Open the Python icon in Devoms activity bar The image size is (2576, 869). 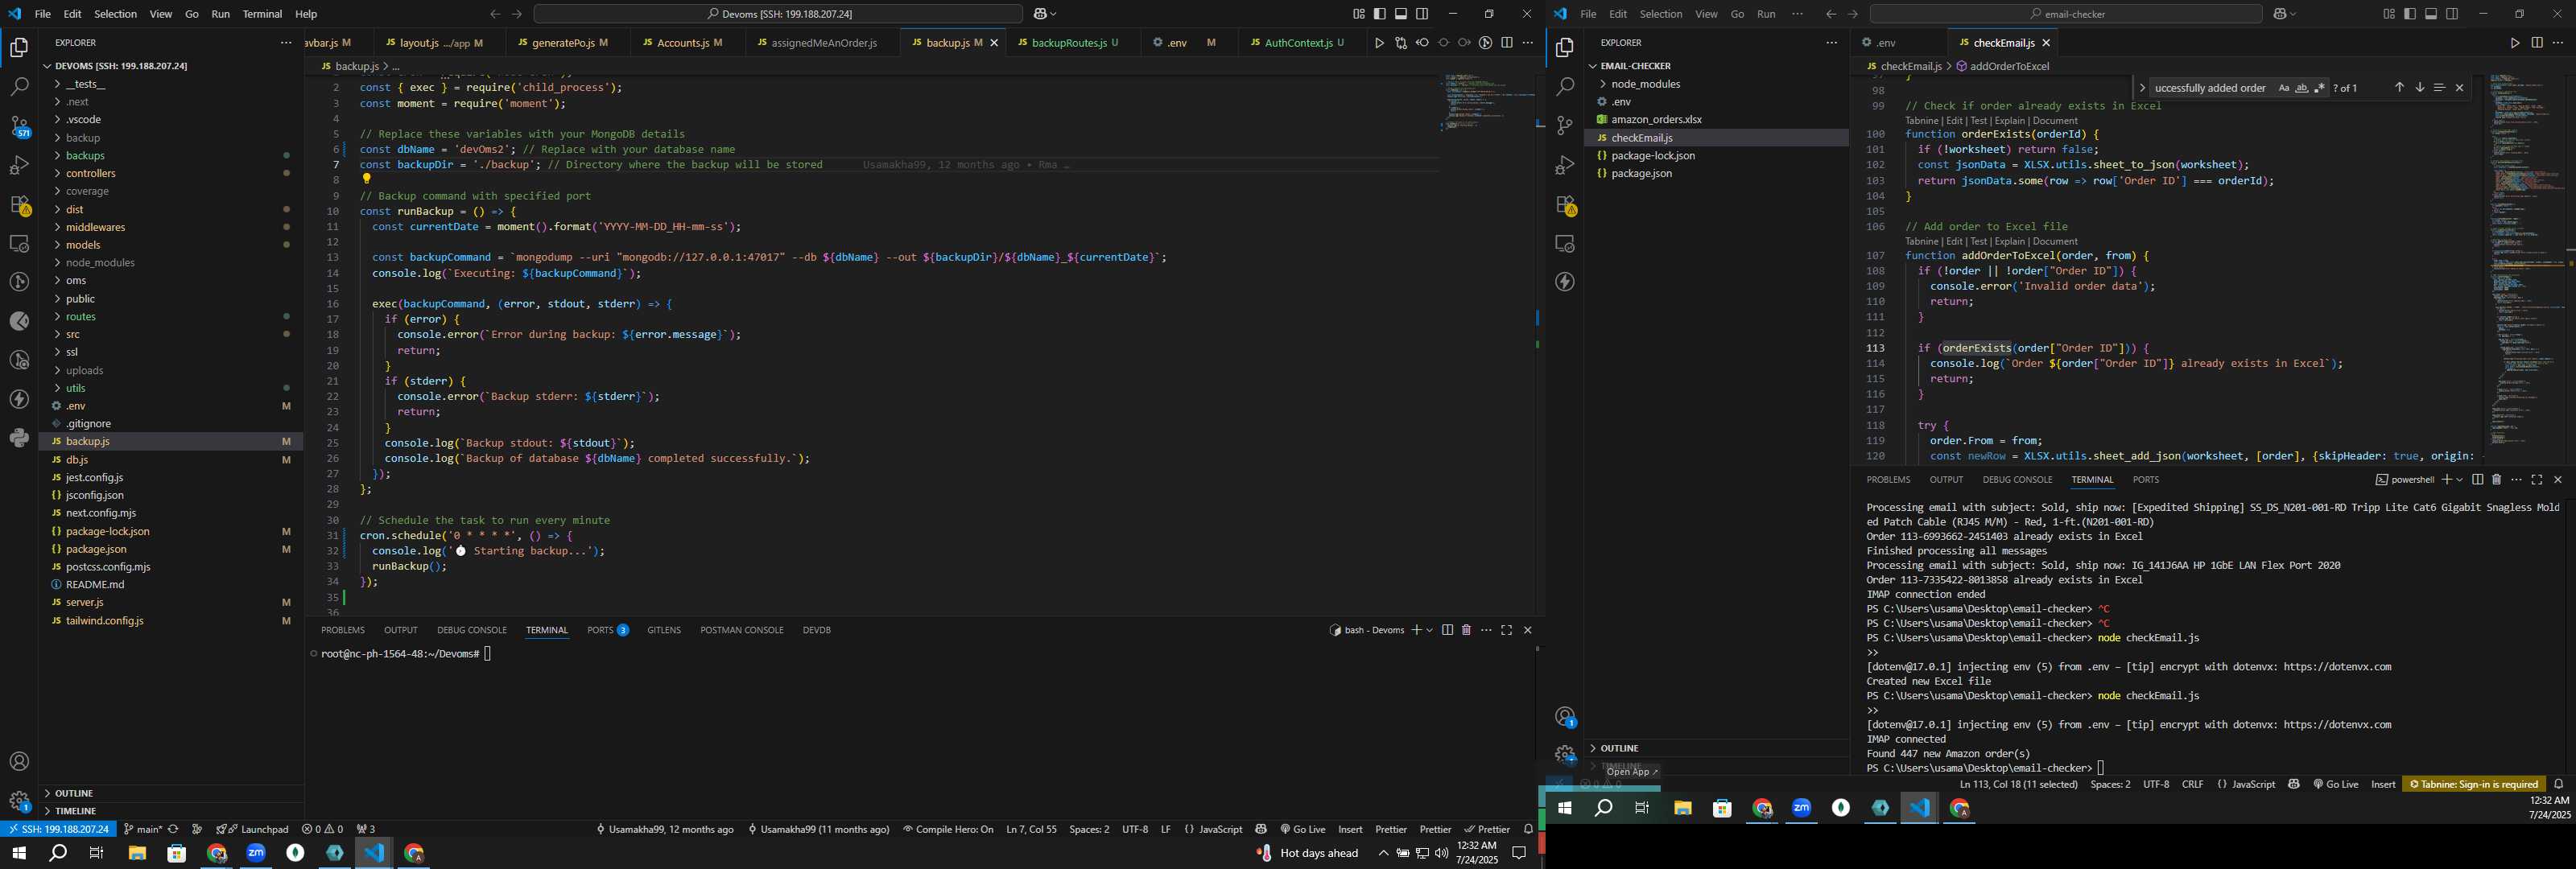[19, 438]
